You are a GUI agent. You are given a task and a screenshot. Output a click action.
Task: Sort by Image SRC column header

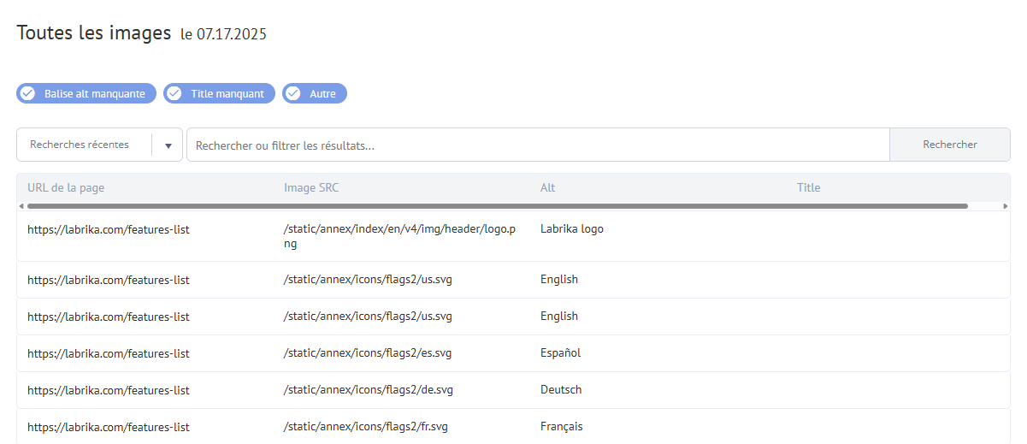(311, 187)
